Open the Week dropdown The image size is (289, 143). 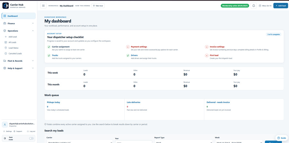[239, 142]
